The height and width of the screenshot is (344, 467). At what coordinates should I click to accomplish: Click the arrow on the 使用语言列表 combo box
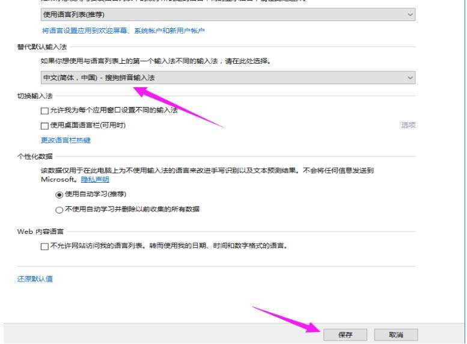(x=410, y=14)
